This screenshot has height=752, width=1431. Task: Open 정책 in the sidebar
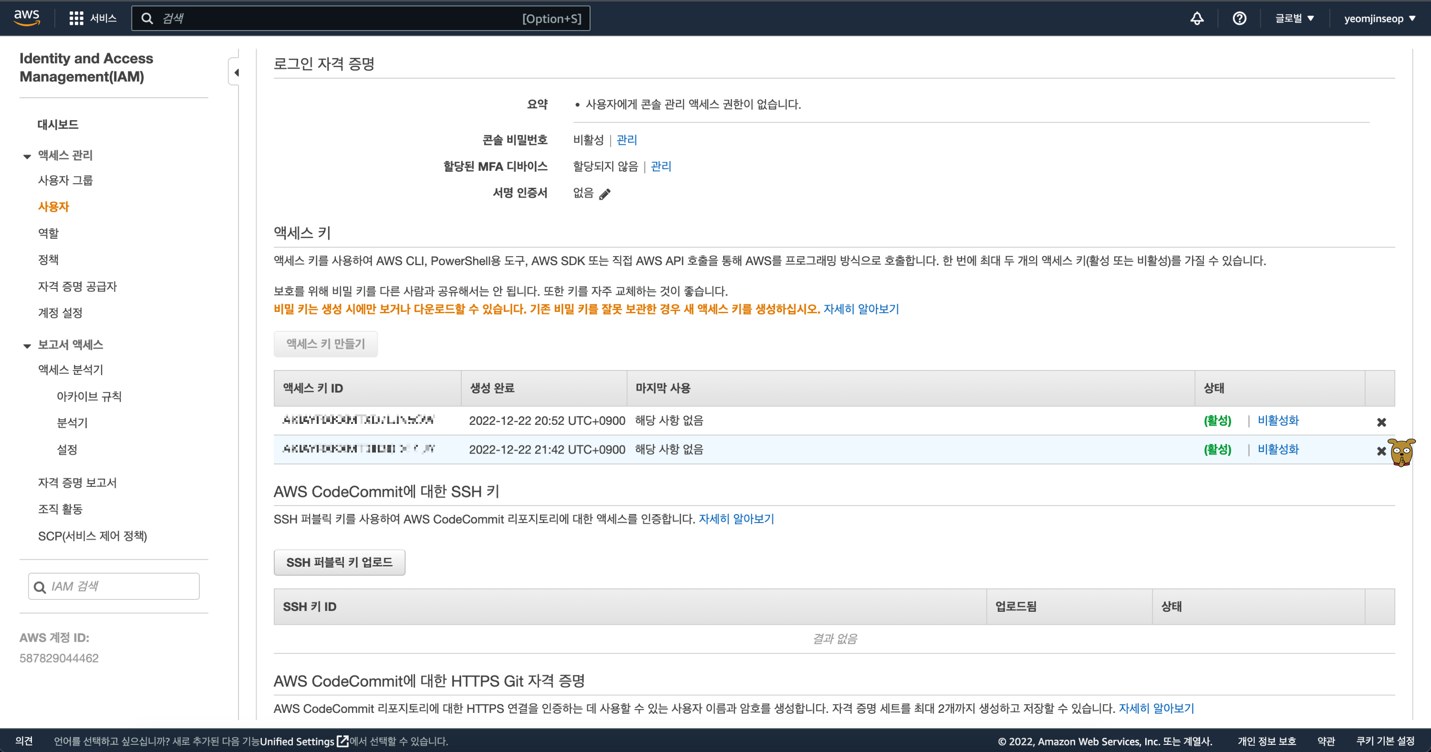[x=48, y=259]
